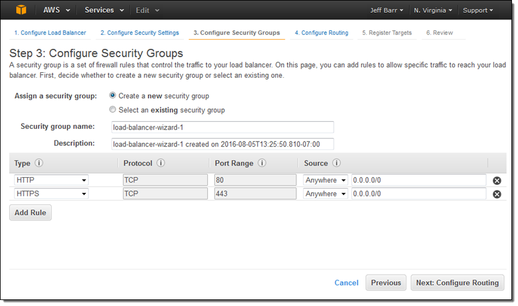This screenshot has height=306, width=518.
Task: Go to the Configure Load Balancer step
Action: [50, 33]
